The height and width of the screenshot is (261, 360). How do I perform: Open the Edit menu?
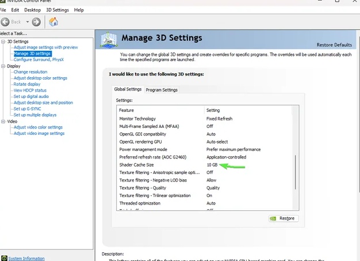coord(15,10)
